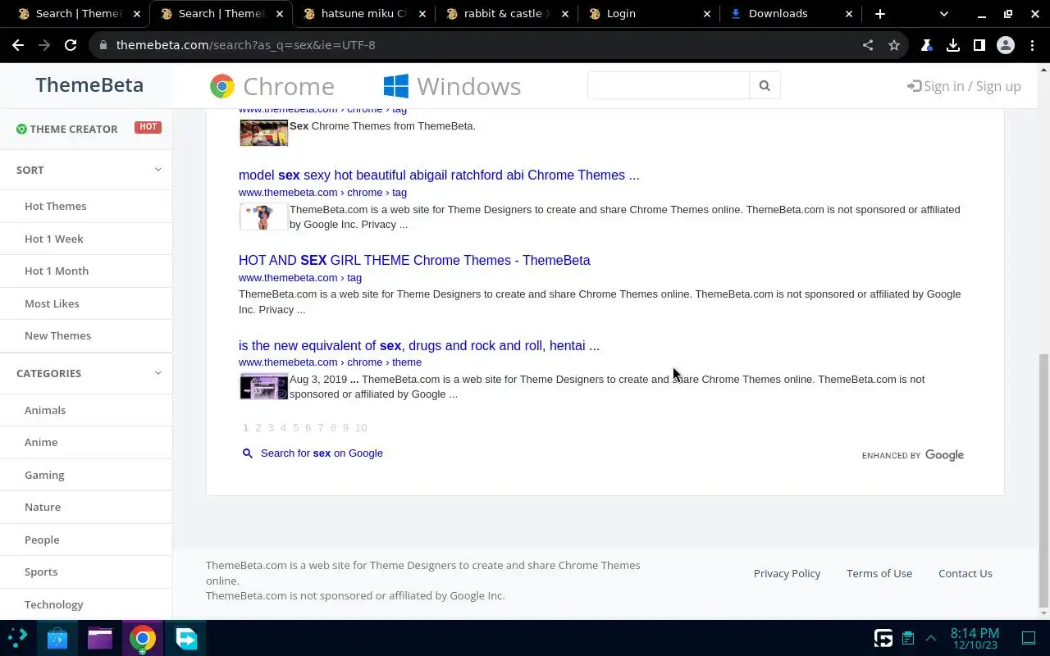
Task: Open a new browser tab
Action: pyautogui.click(x=880, y=14)
